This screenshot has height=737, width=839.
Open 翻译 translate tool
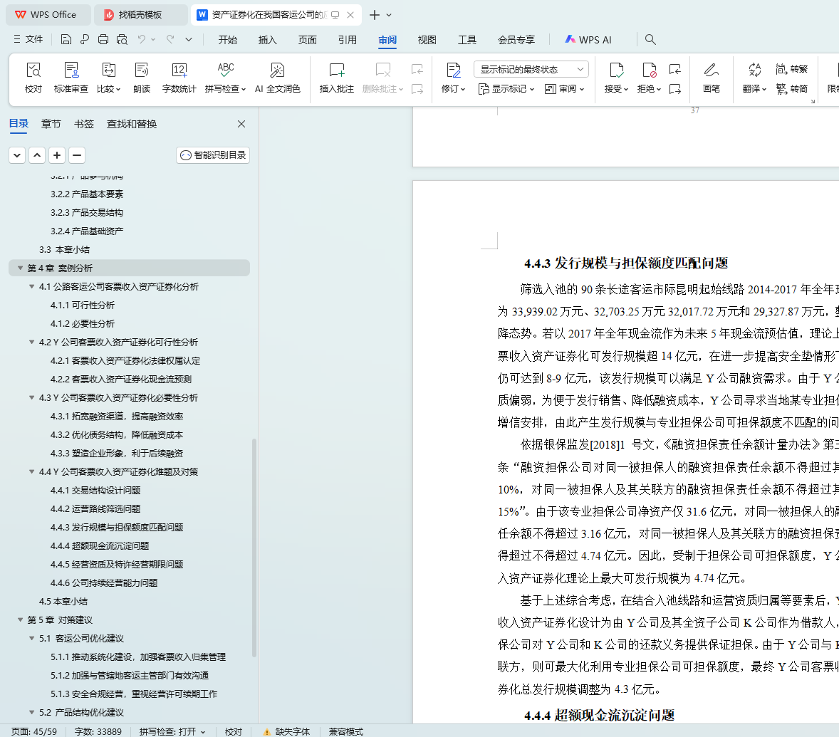coord(754,77)
